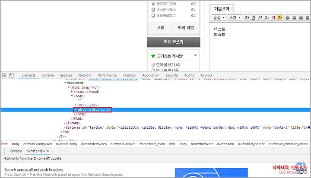Align text right in the editor toolbar
Image resolution: width=311 pixels, height=178 pixels.
(x=301, y=17)
